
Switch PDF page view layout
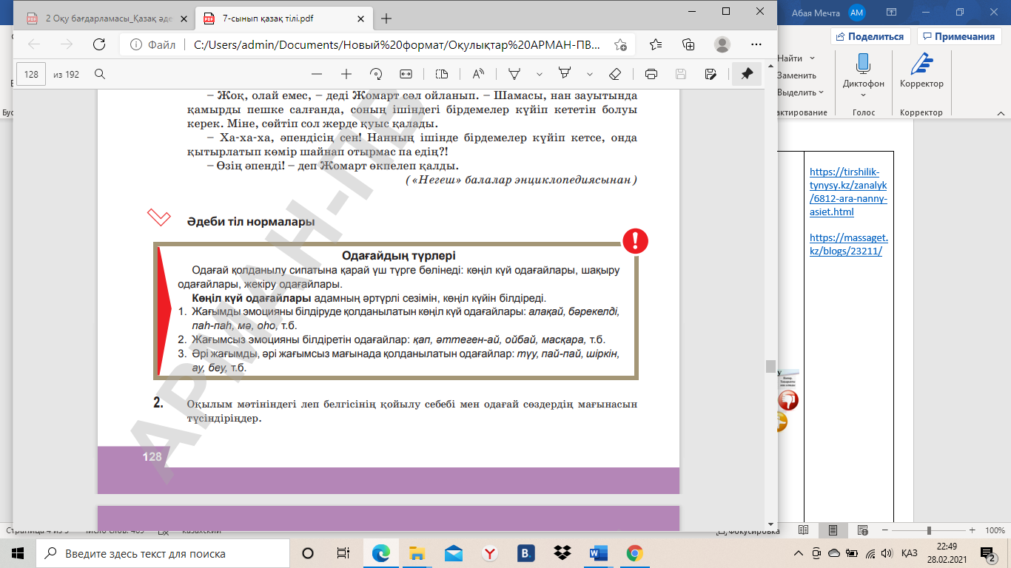(442, 74)
